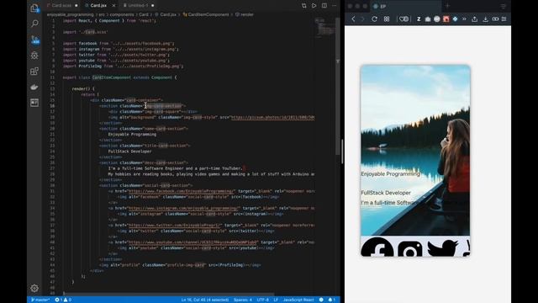Click the notifications bell in VS Code status bar
This screenshot has width=538, height=303.
[x=331, y=300]
